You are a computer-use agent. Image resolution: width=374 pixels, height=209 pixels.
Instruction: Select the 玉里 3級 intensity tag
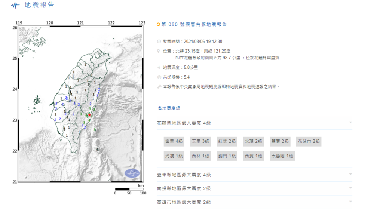200,141
